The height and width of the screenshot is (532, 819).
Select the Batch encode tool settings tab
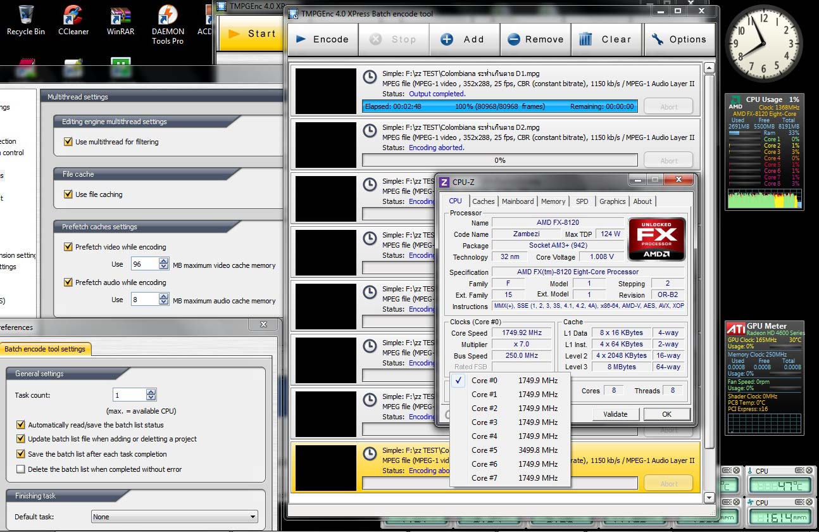pyautogui.click(x=45, y=349)
